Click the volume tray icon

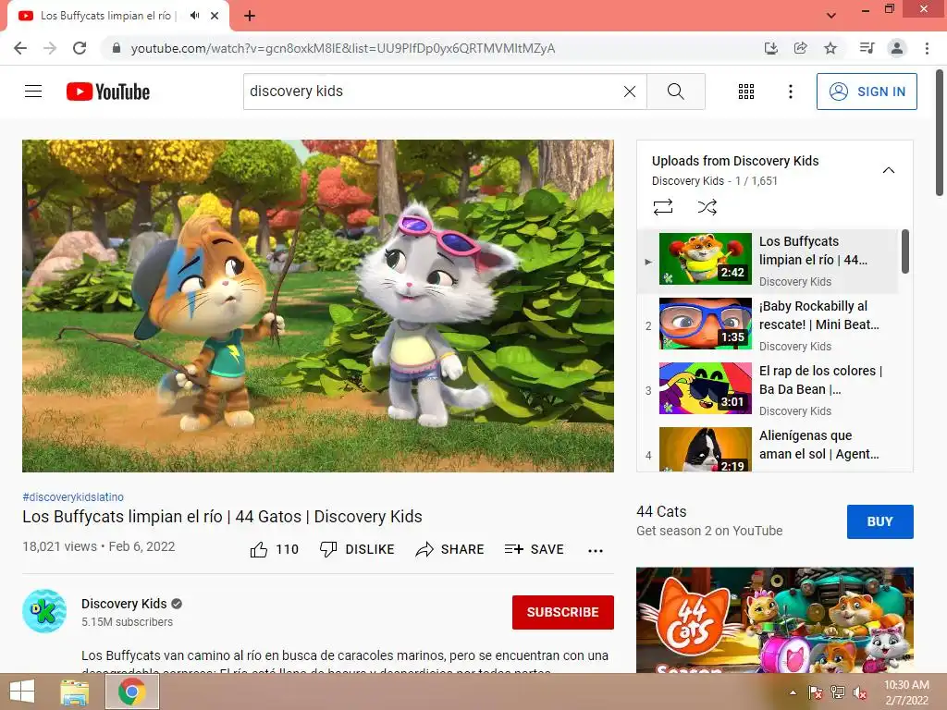(859, 692)
